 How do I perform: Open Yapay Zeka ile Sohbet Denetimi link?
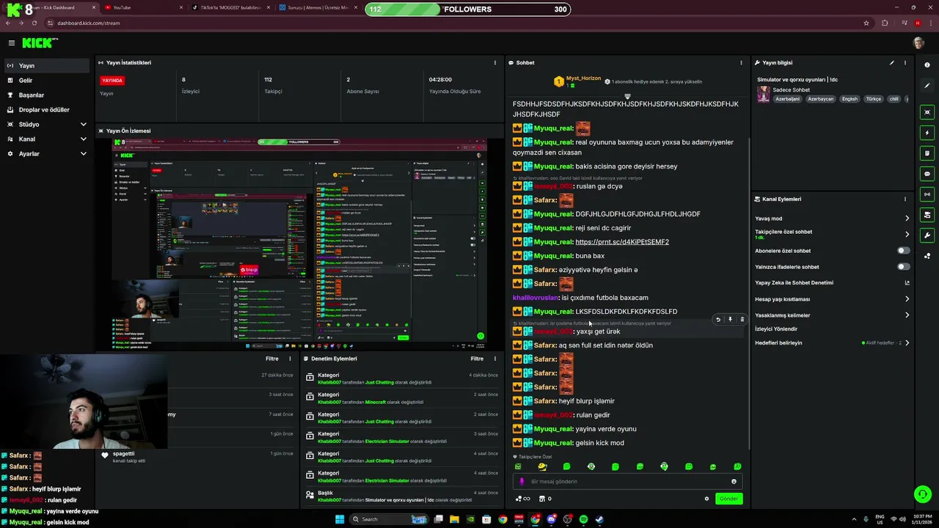[x=832, y=282]
